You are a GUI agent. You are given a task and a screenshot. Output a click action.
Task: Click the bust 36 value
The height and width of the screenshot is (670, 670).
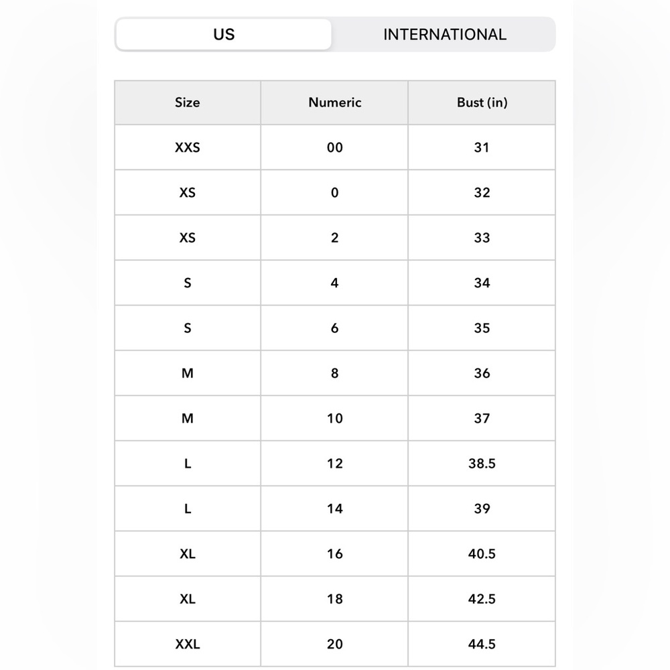point(482,373)
